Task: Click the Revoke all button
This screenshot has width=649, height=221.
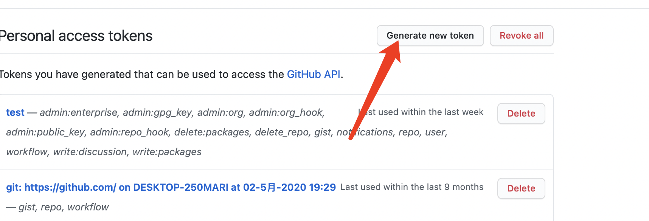Action: click(522, 36)
